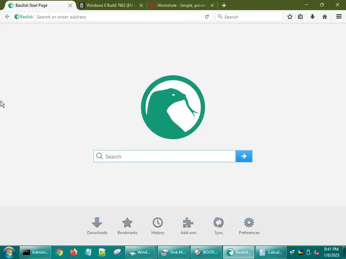This screenshot has height=259, width=346.
Task: Open the red-white round icon in taskbar
Action: tap(117, 252)
